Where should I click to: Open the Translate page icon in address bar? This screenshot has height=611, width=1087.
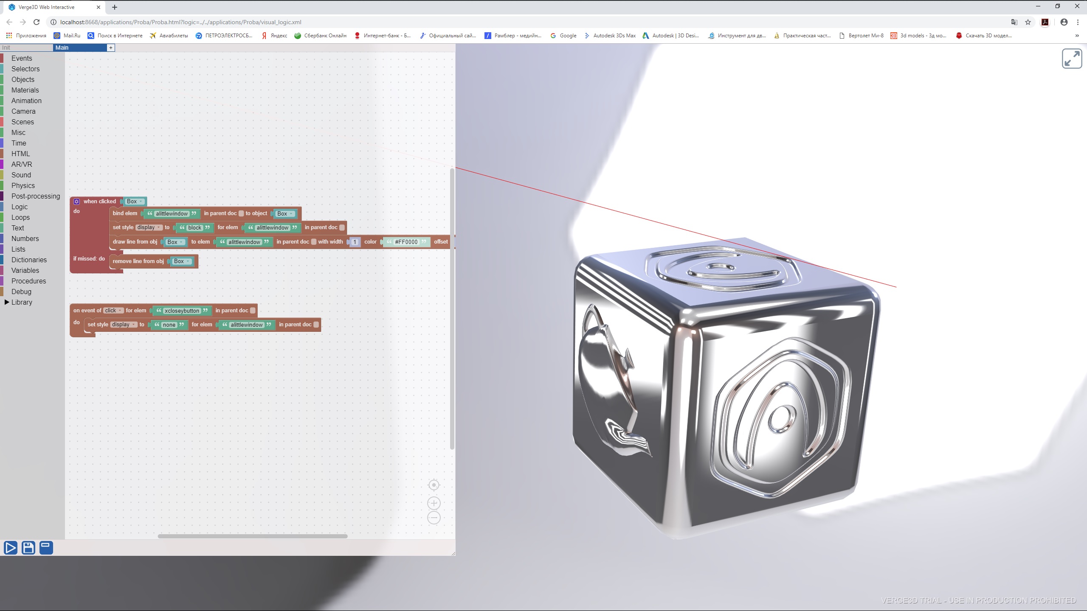pyautogui.click(x=1014, y=22)
